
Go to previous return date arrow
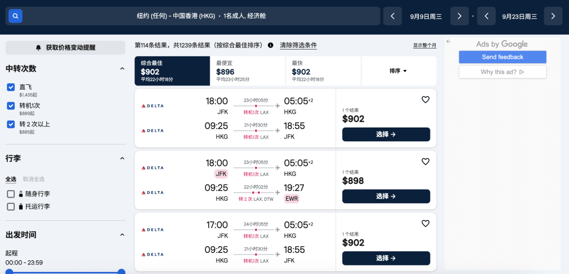pyautogui.click(x=486, y=16)
